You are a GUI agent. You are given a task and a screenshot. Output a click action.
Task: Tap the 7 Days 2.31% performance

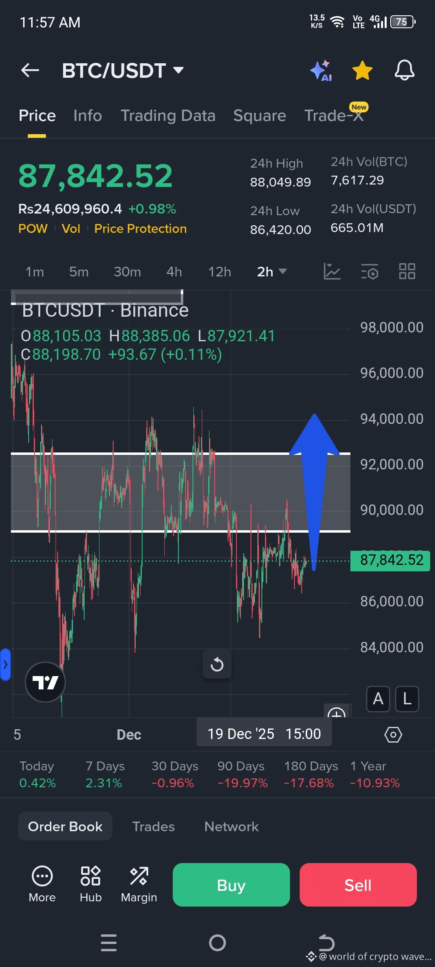[x=105, y=774]
